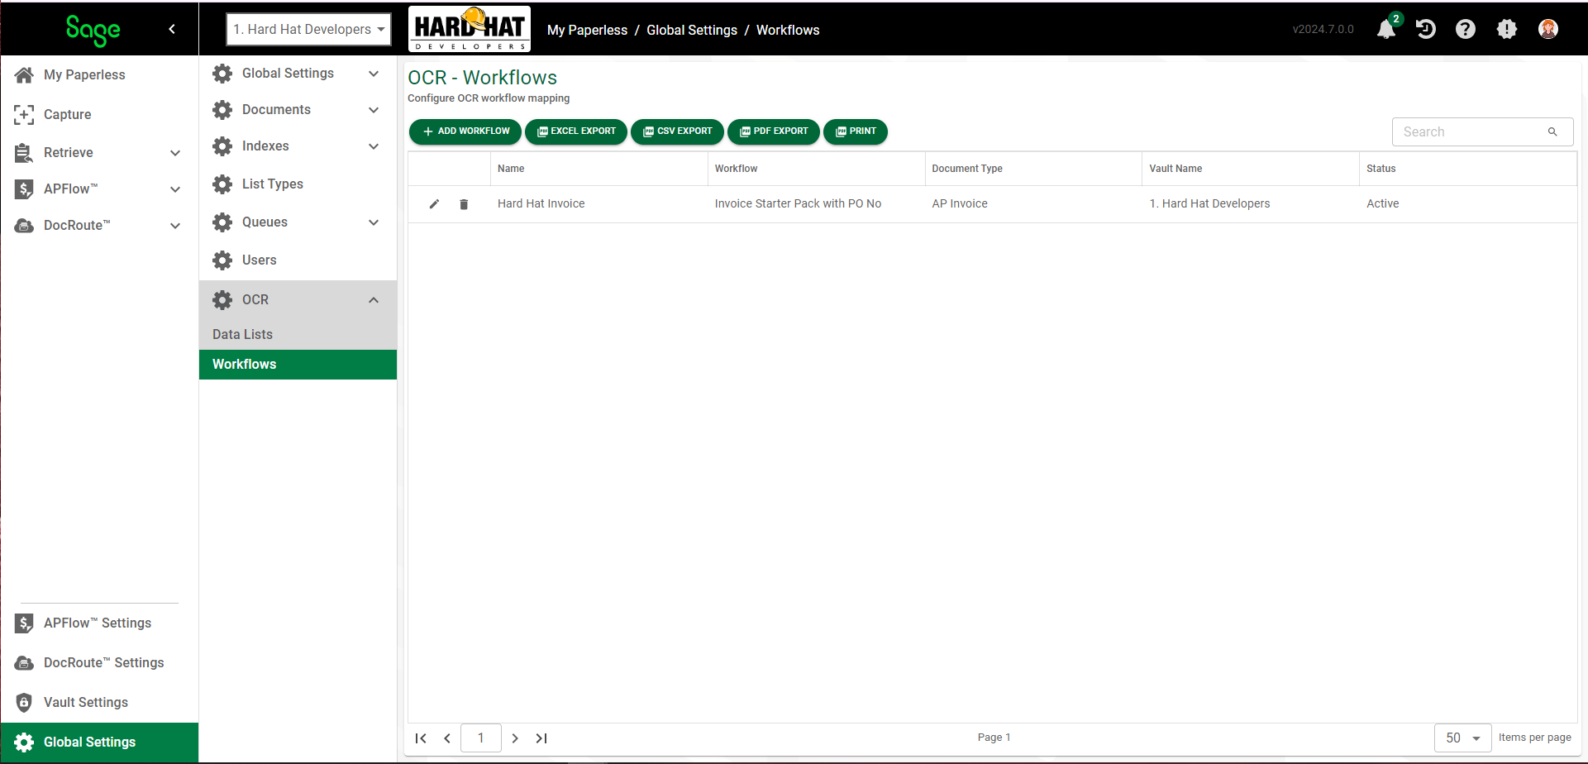Click the Hard Hat Developers logo

(470, 29)
